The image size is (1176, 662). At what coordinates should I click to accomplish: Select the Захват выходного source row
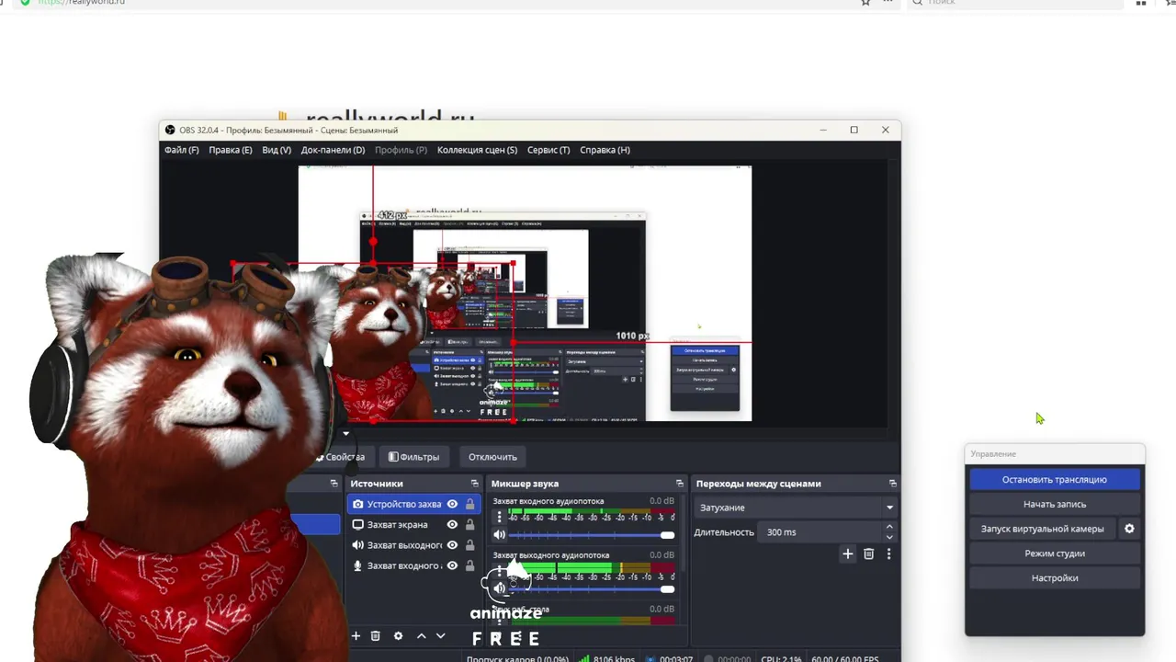point(414,544)
